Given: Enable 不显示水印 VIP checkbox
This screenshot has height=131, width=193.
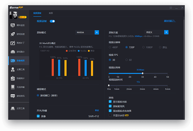Looking at the screenshot, I should [x=110, y=115].
